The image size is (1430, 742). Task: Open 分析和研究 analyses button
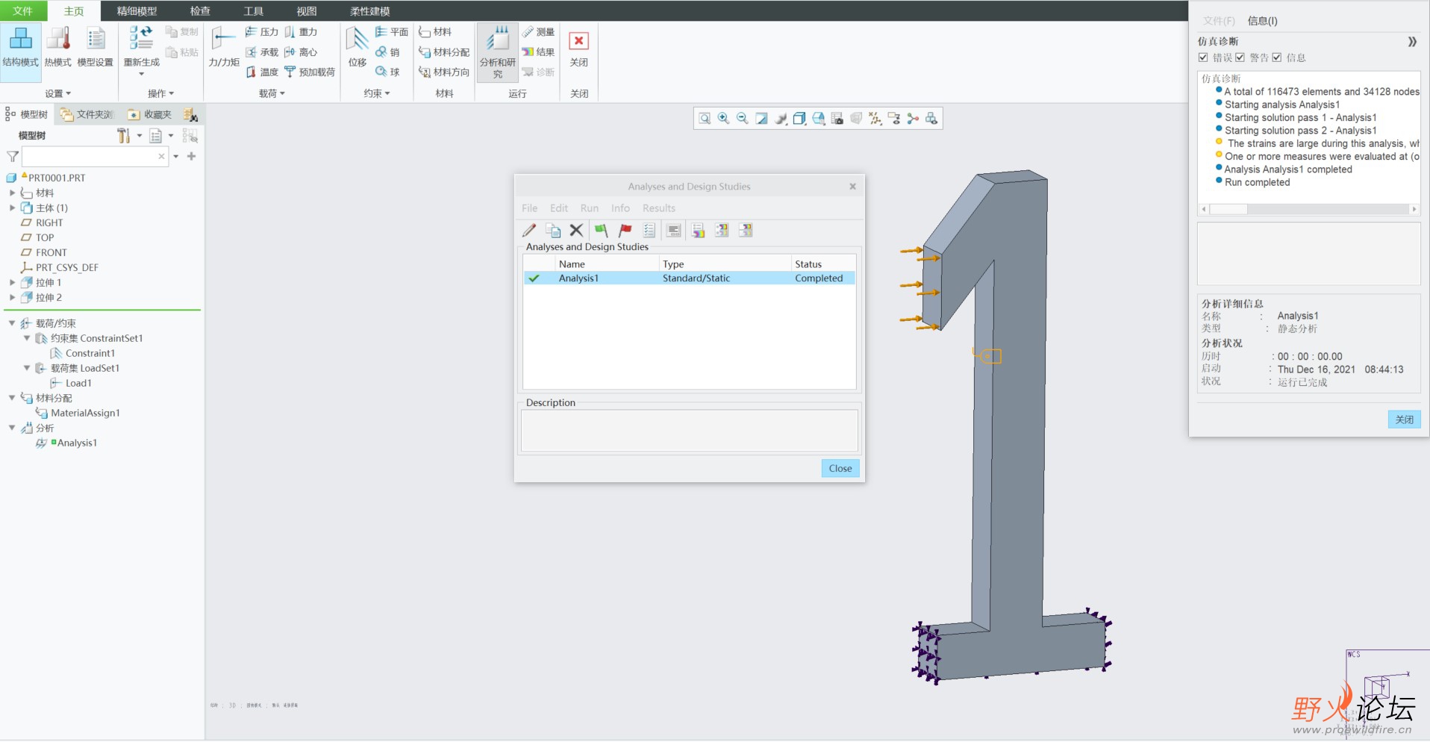(498, 52)
